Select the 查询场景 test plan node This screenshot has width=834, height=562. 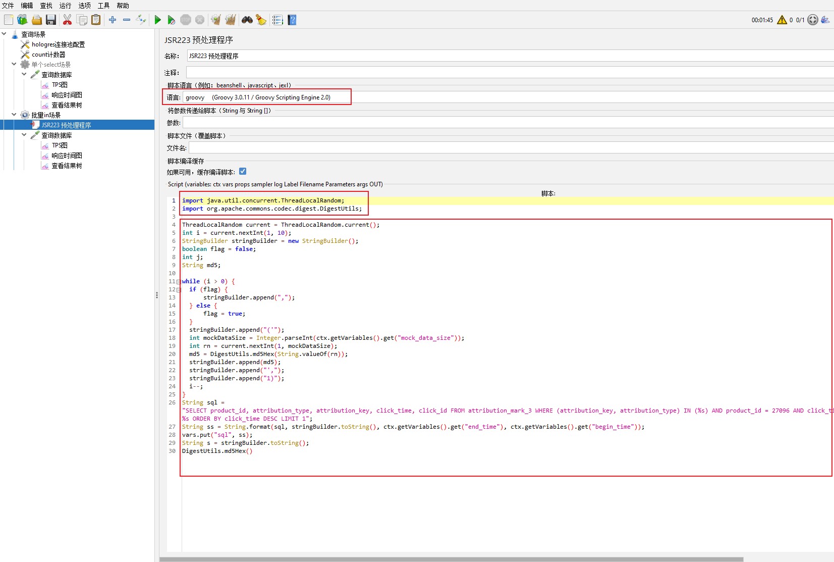pos(33,34)
